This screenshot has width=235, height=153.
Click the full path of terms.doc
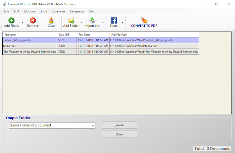tap(154, 46)
